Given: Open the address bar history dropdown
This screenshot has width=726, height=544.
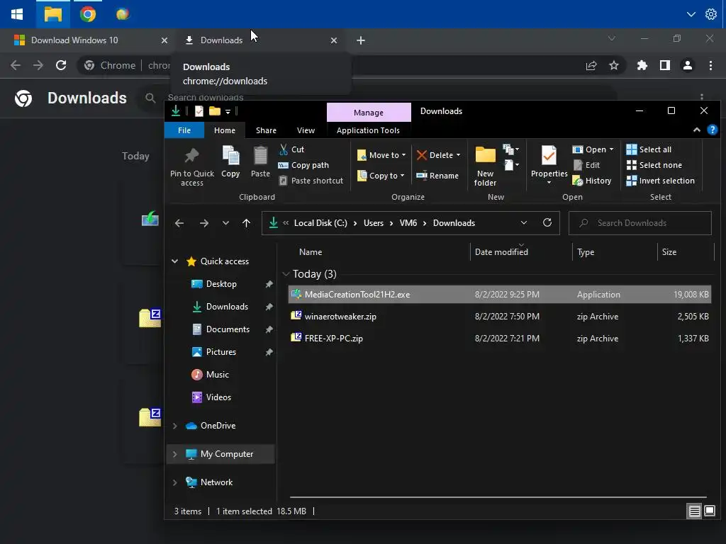Looking at the screenshot, I should pyautogui.click(x=524, y=223).
